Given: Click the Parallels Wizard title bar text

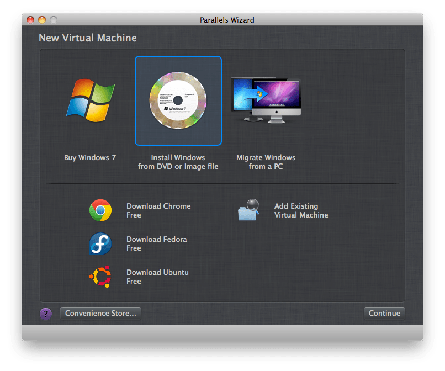Looking at the screenshot, I should (227, 20).
